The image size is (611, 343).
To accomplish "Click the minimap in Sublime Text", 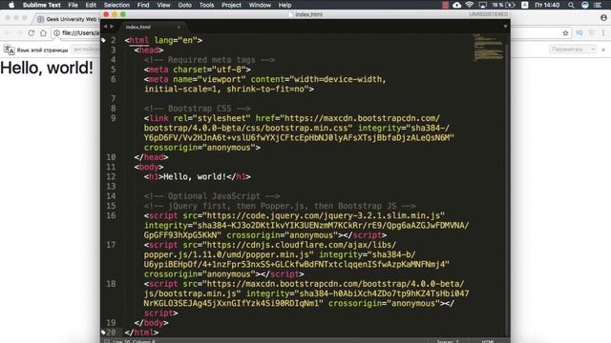I will tap(489, 48).
